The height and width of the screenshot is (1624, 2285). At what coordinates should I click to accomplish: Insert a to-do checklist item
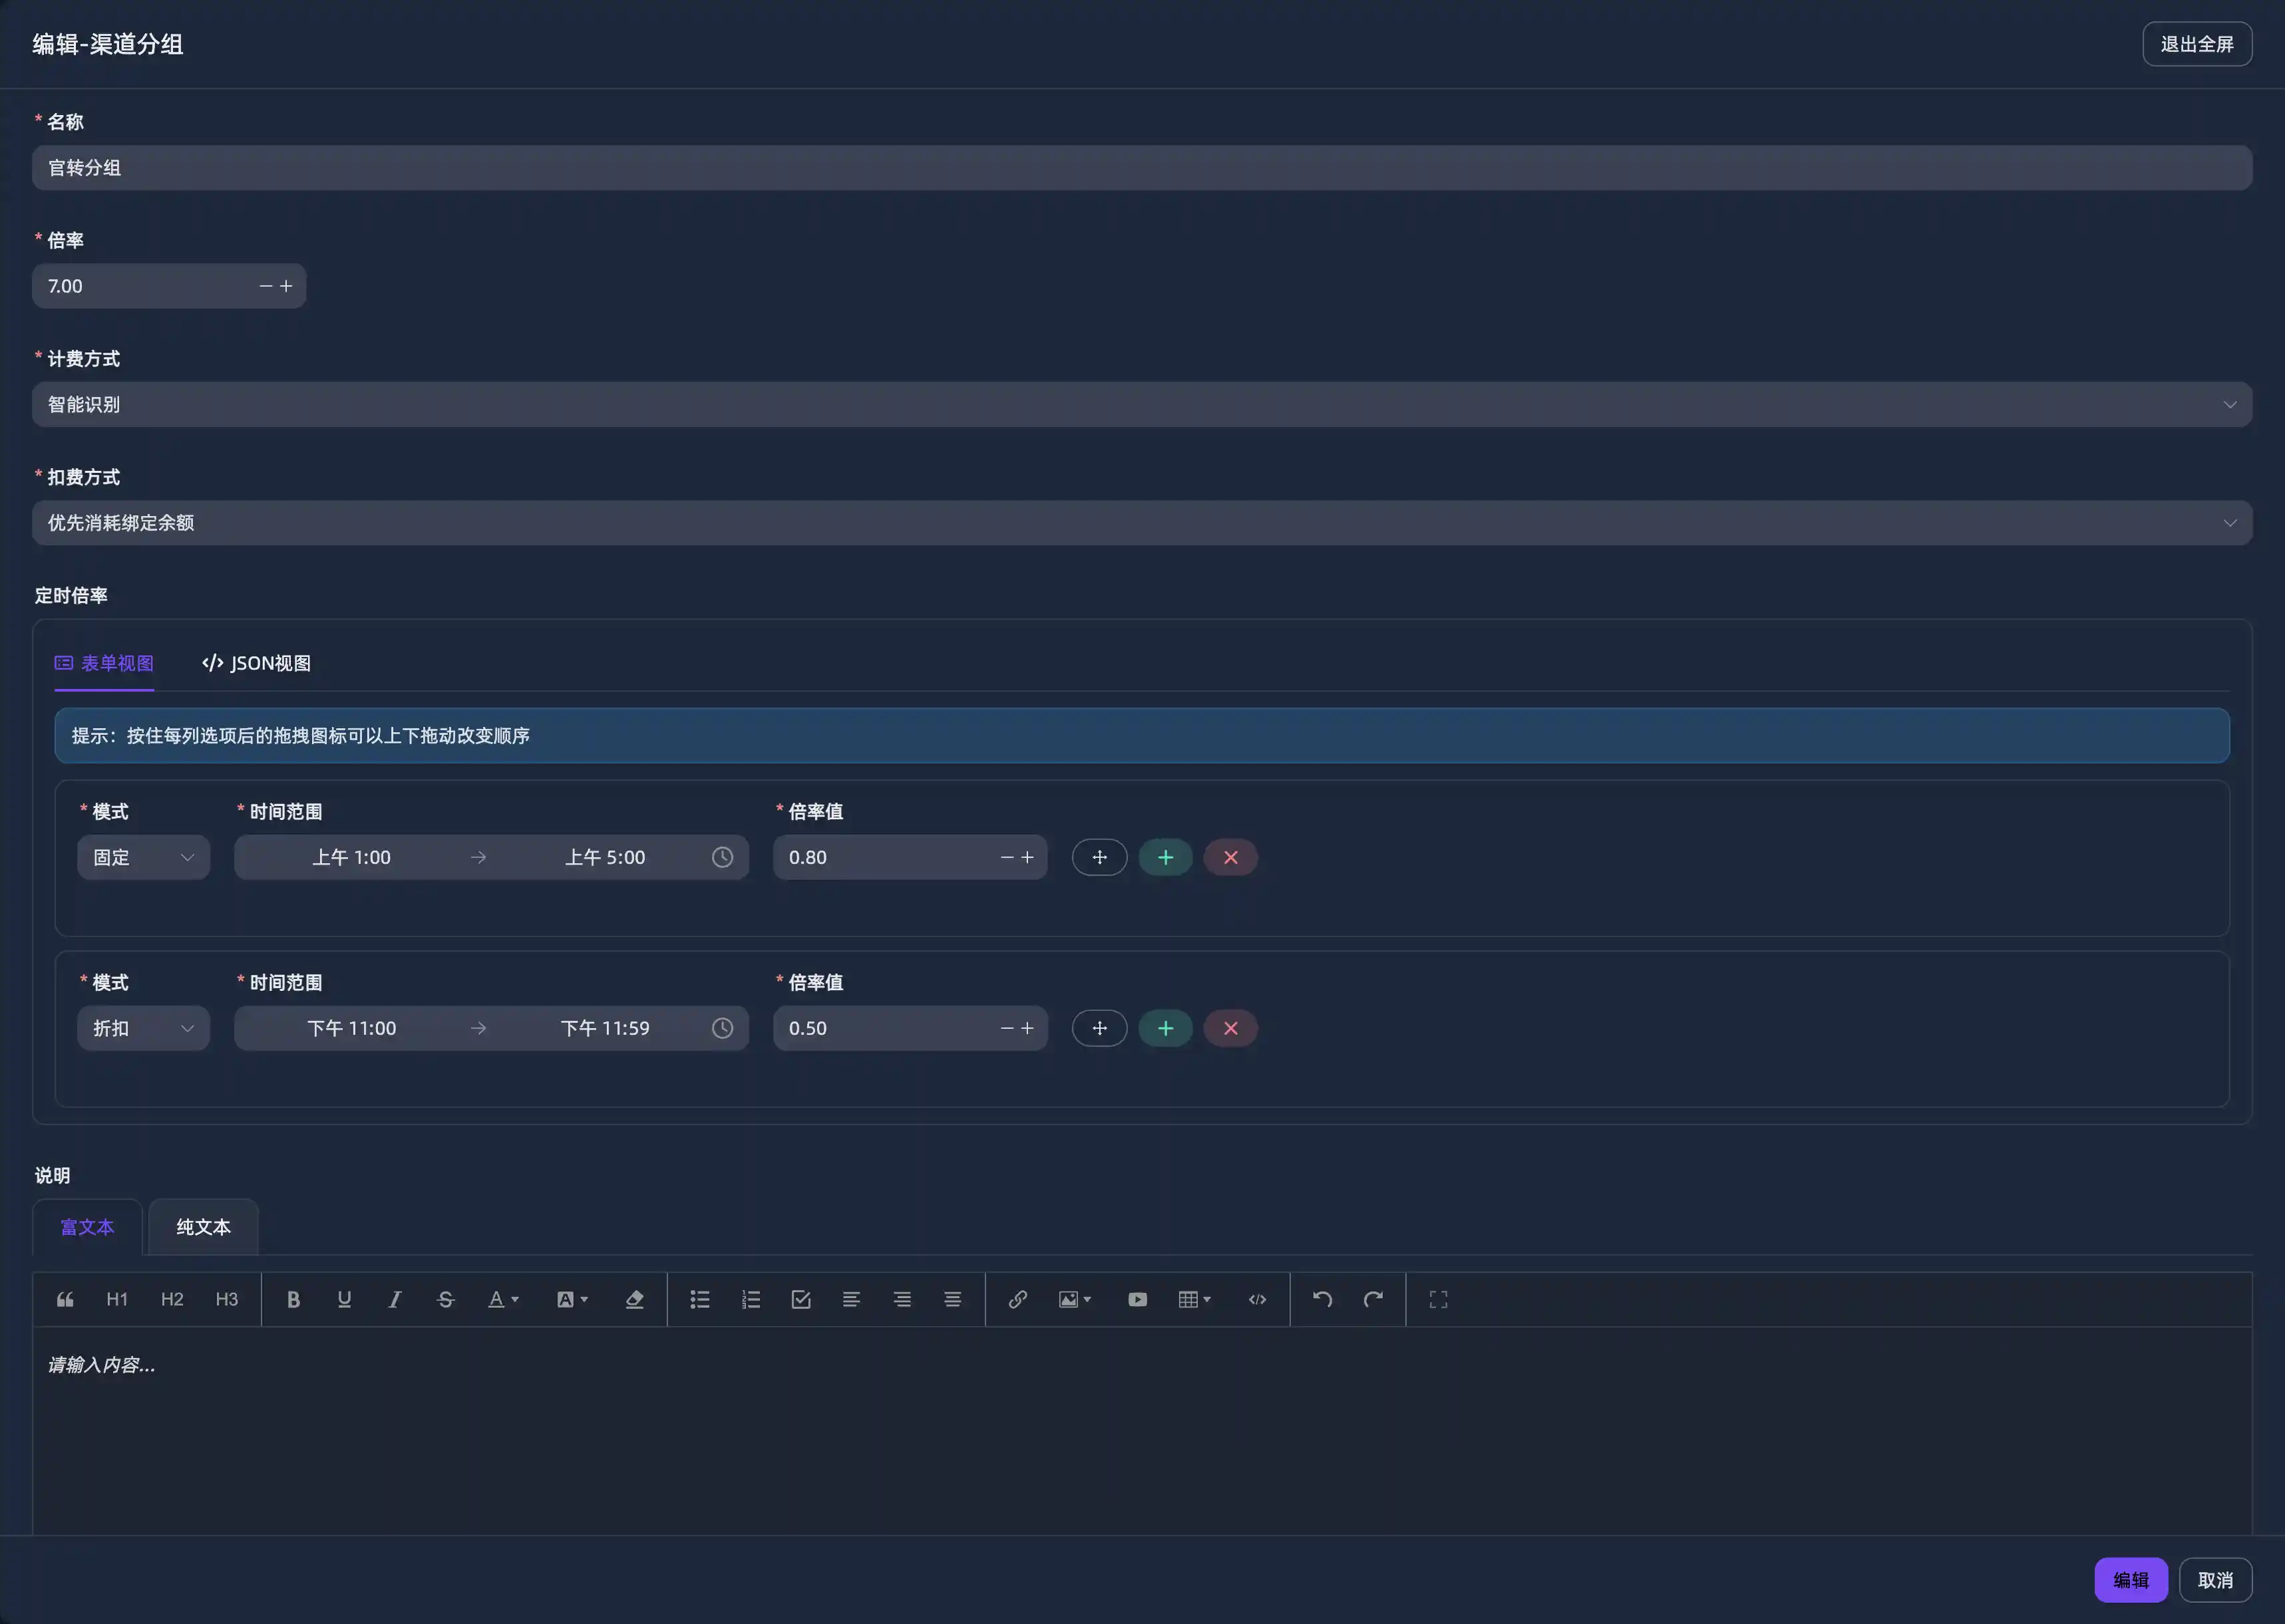click(800, 1299)
